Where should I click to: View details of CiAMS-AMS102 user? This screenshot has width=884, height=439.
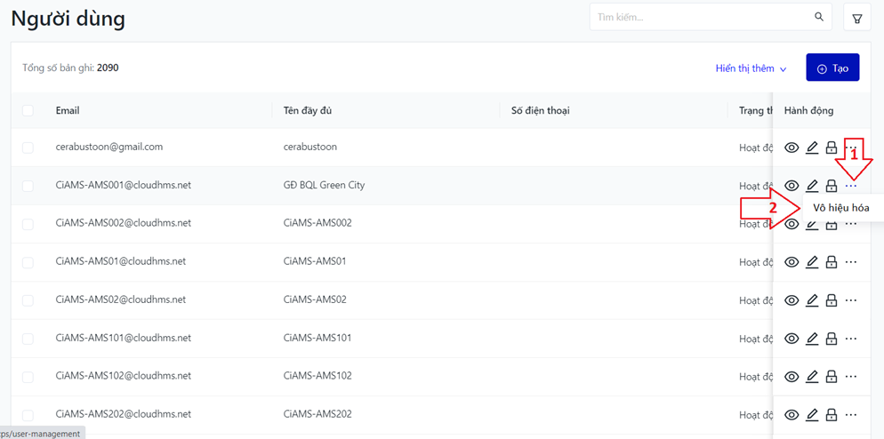tap(792, 377)
